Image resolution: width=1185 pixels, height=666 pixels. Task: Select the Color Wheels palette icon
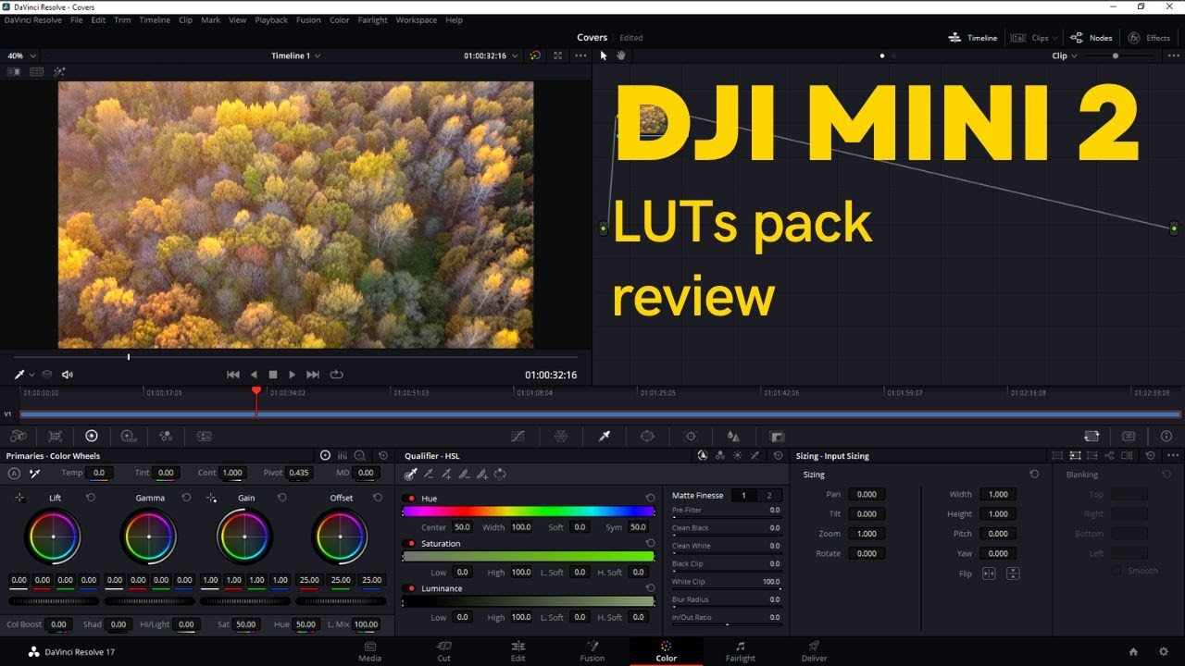coord(92,436)
